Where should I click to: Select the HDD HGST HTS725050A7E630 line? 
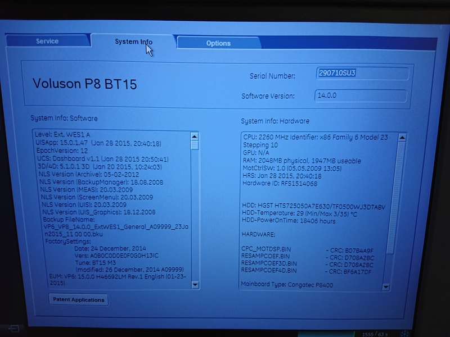point(314,206)
